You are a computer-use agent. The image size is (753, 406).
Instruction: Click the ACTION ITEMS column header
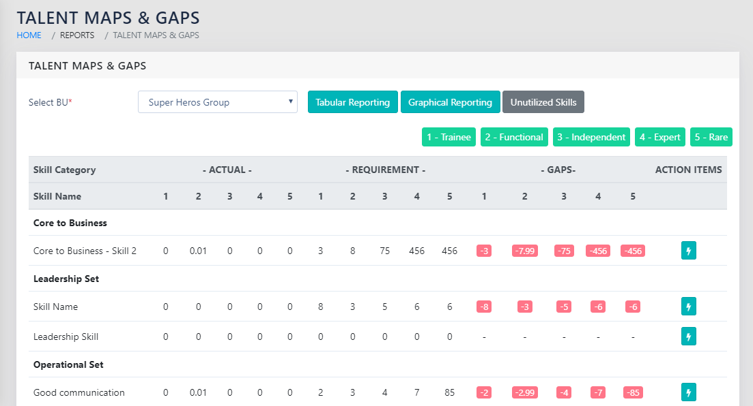coord(688,170)
